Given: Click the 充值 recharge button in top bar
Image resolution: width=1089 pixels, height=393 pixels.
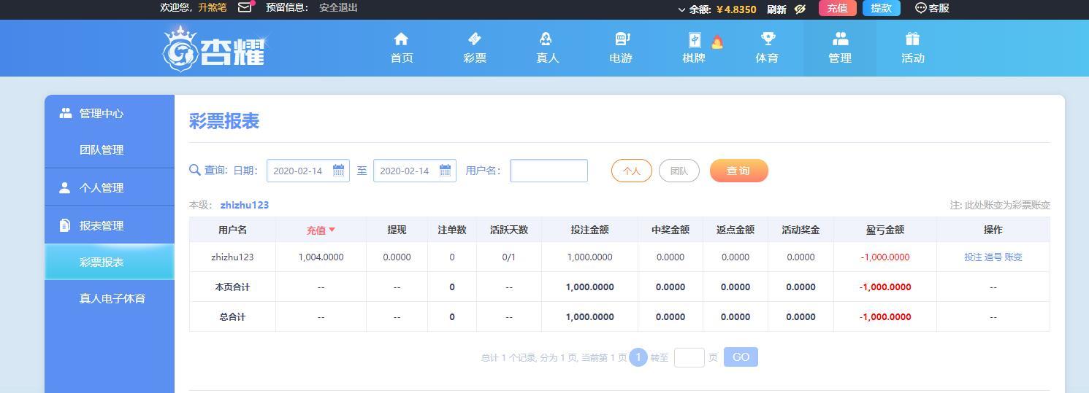Looking at the screenshot, I should (x=838, y=8).
